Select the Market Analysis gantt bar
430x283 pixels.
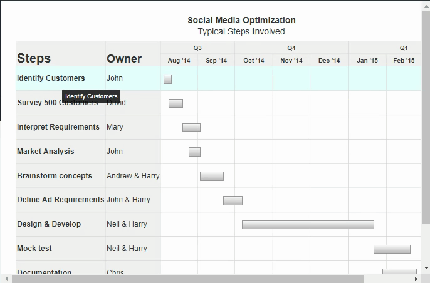coord(194,152)
